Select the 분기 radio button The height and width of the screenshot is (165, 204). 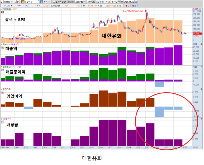point(54,2)
